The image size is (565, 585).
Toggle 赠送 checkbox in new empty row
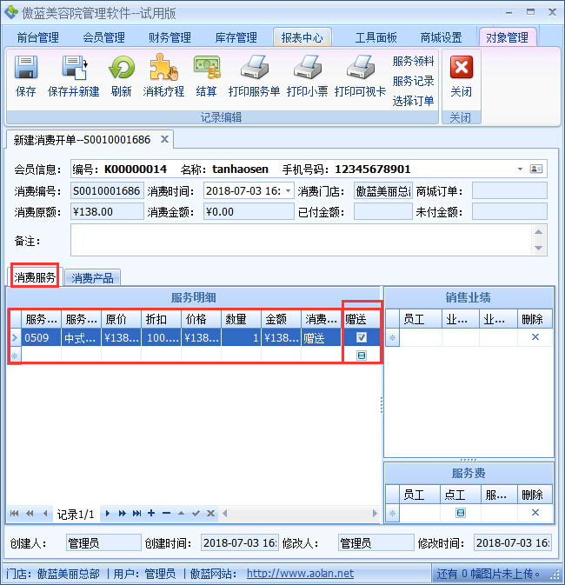coord(362,356)
